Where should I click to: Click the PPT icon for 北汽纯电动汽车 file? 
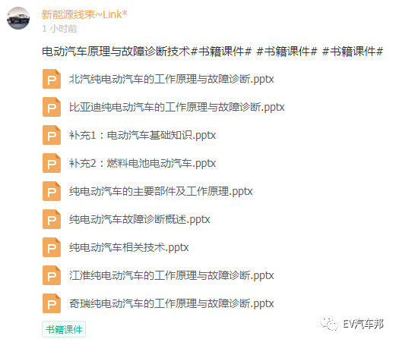[52, 79]
